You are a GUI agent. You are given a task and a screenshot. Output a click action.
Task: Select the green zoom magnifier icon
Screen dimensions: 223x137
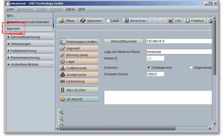click(x=61, y=112)
